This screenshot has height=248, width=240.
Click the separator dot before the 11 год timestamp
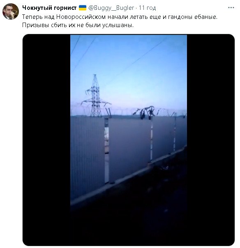(136, 8)
